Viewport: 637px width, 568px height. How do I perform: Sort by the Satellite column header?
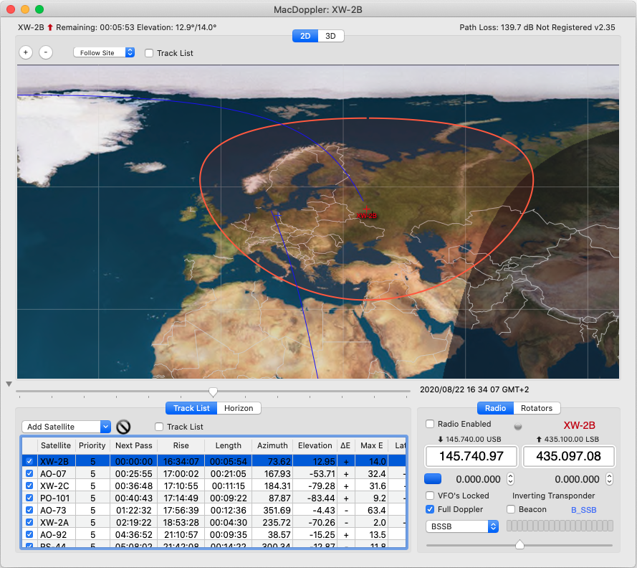point(56,445)
